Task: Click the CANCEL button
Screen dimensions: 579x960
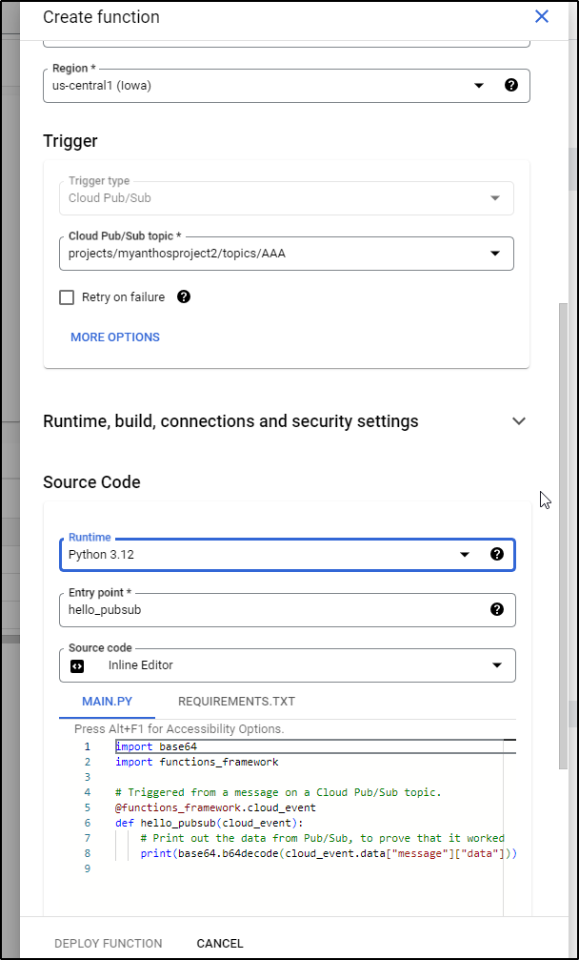Action: 220,944
